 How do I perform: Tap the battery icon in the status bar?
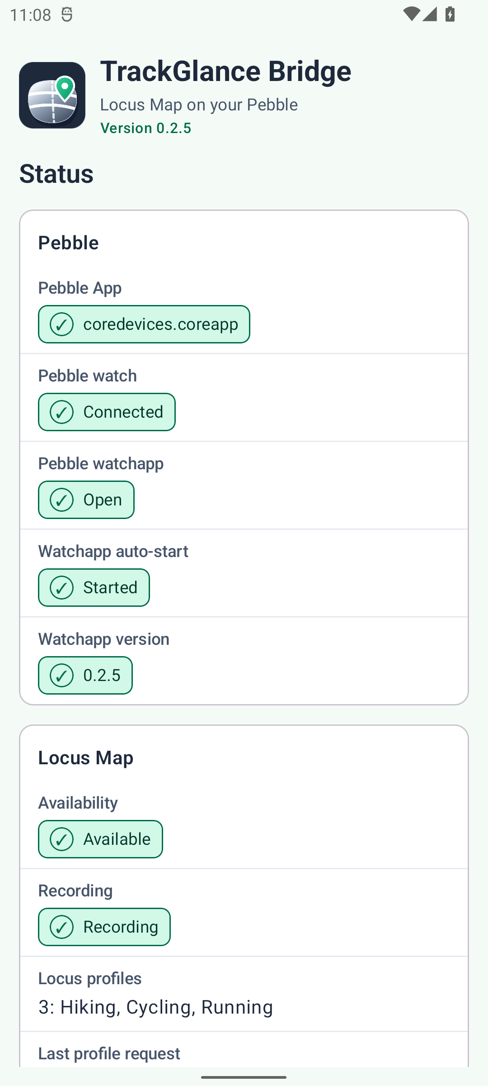450,14
